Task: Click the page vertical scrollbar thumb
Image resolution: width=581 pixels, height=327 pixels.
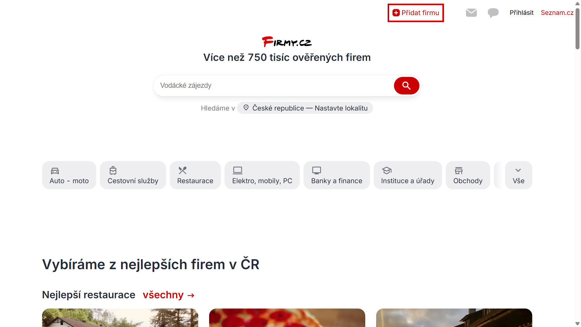Action: [x=577, y=29]
